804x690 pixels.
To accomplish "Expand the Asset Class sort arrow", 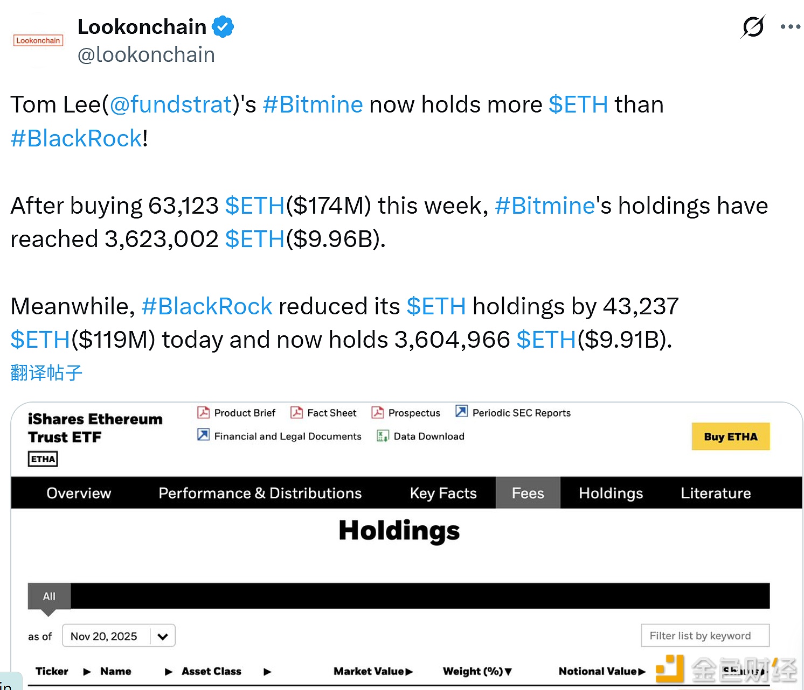I will pyautogui.click(x=267, y=671).
